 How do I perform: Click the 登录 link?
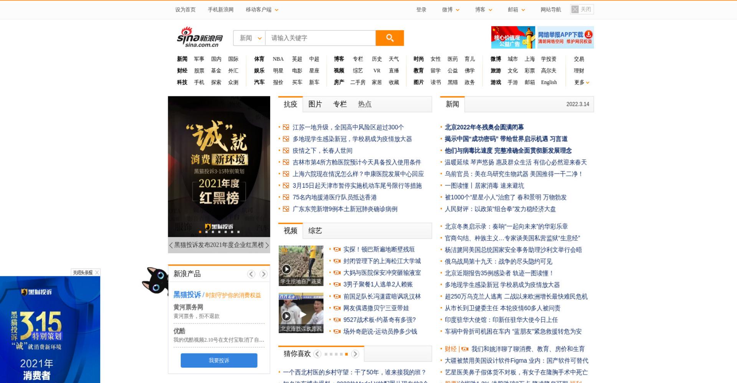(421, 10)
